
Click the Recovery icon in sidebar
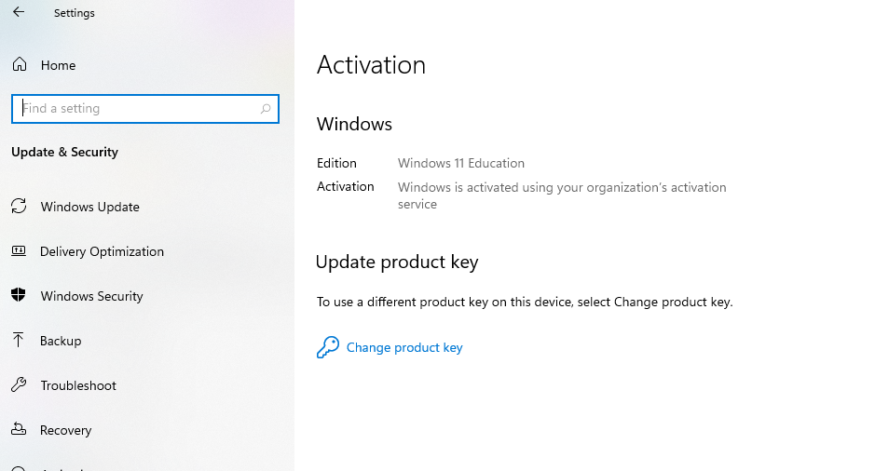[x=19, y=430]
